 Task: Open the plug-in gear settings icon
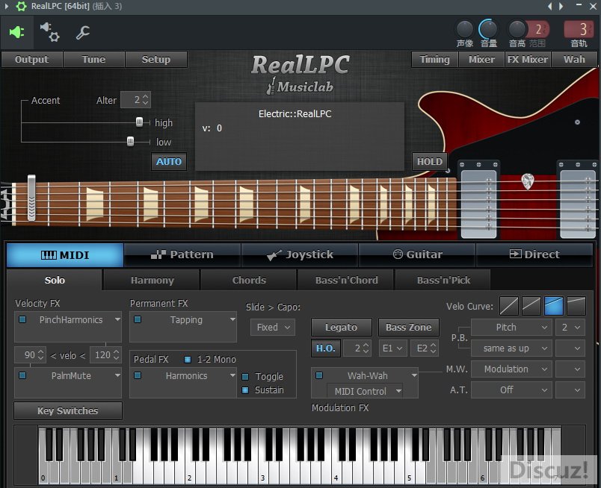(x=49, y=32)
